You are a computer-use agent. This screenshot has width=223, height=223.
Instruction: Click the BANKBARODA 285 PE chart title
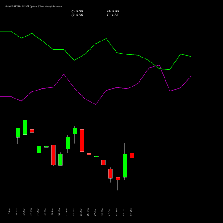coord(34,7)
